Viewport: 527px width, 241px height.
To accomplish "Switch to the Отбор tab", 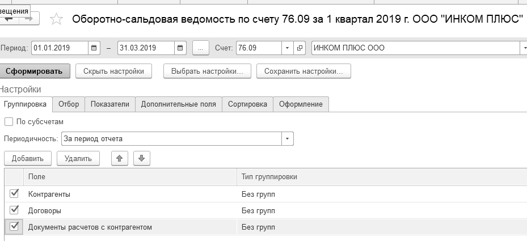I will click(x=69, y=104).
